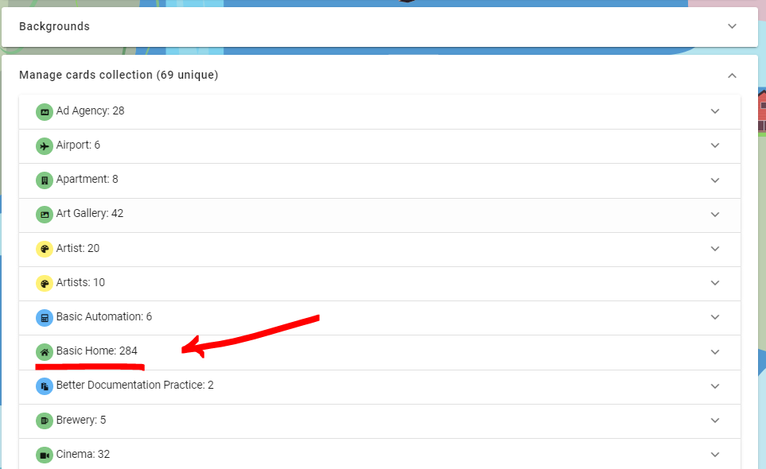The height and width of the screenshot is (469, 766).
Task: Select 'Cinema: 32' text
Action: (83, 454)
